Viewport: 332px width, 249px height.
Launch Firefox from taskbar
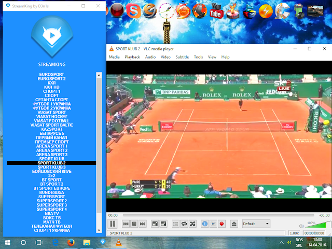[x=71, y=243]
